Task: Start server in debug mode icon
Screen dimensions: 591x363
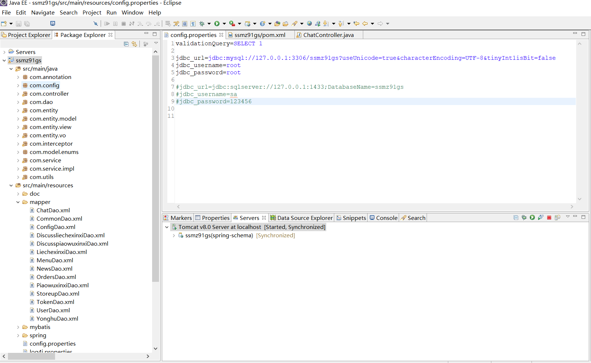Action: point(524,217)
